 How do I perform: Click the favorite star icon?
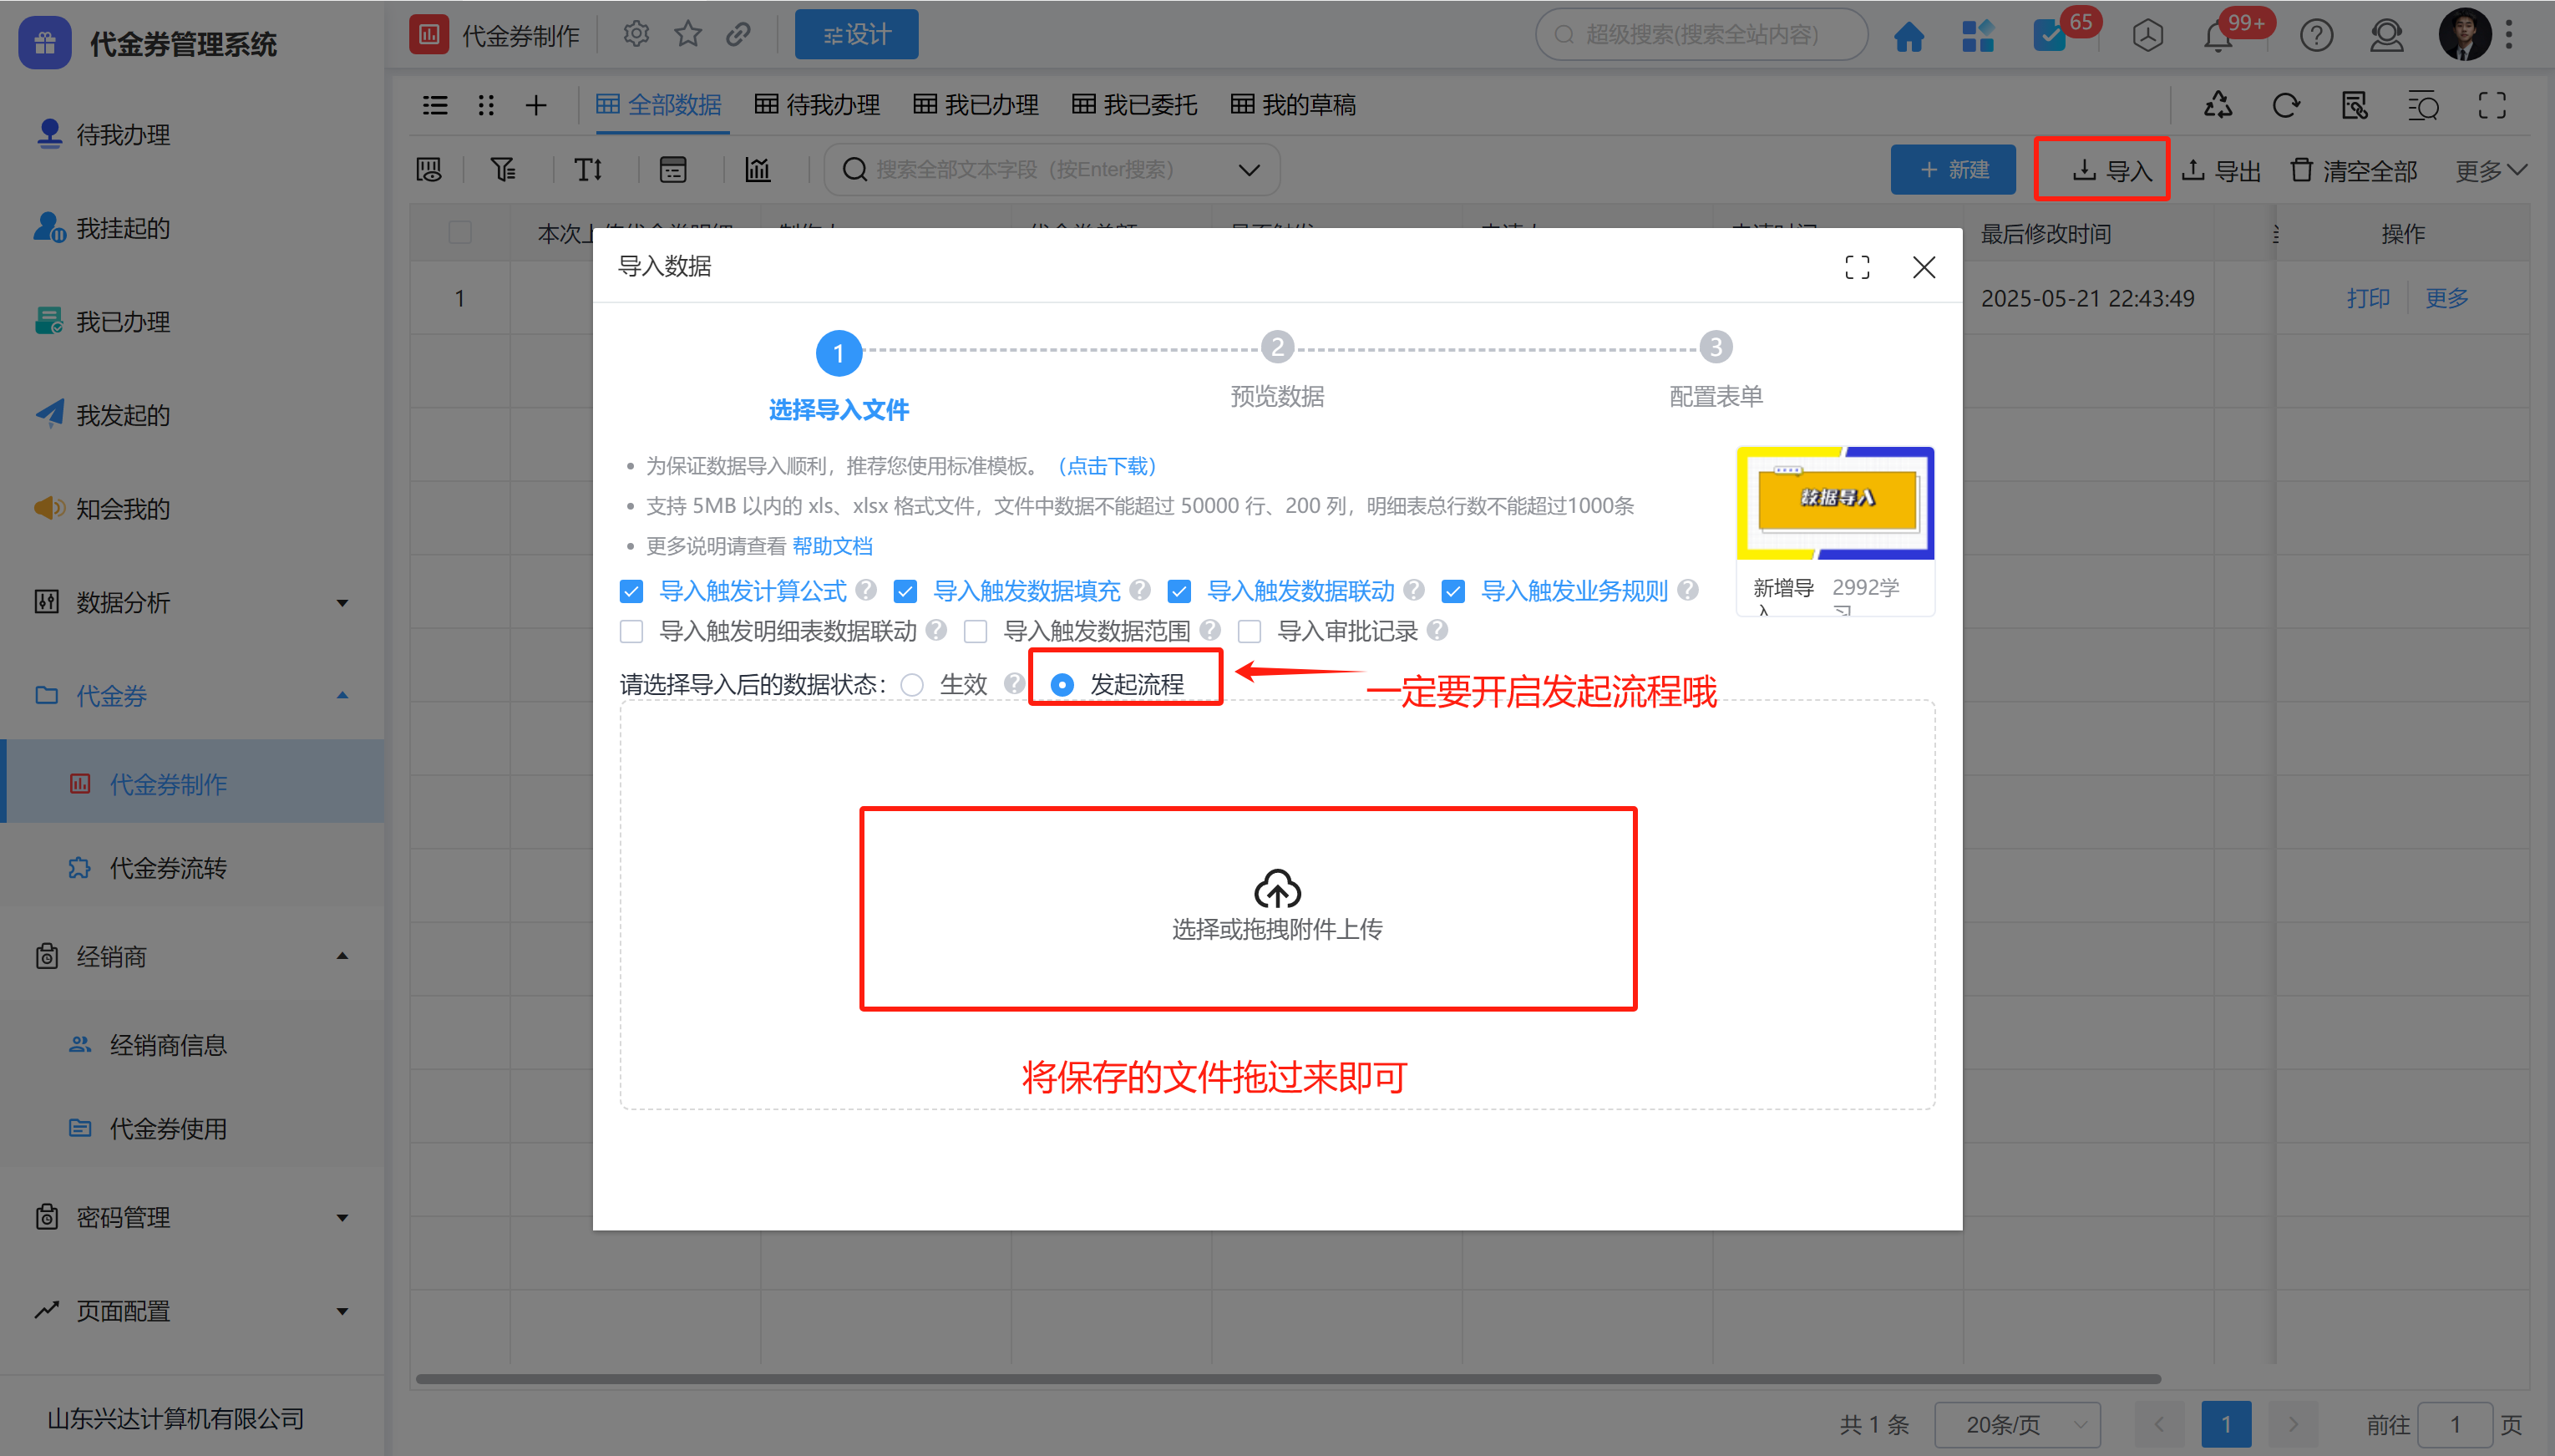pos(687,35)
